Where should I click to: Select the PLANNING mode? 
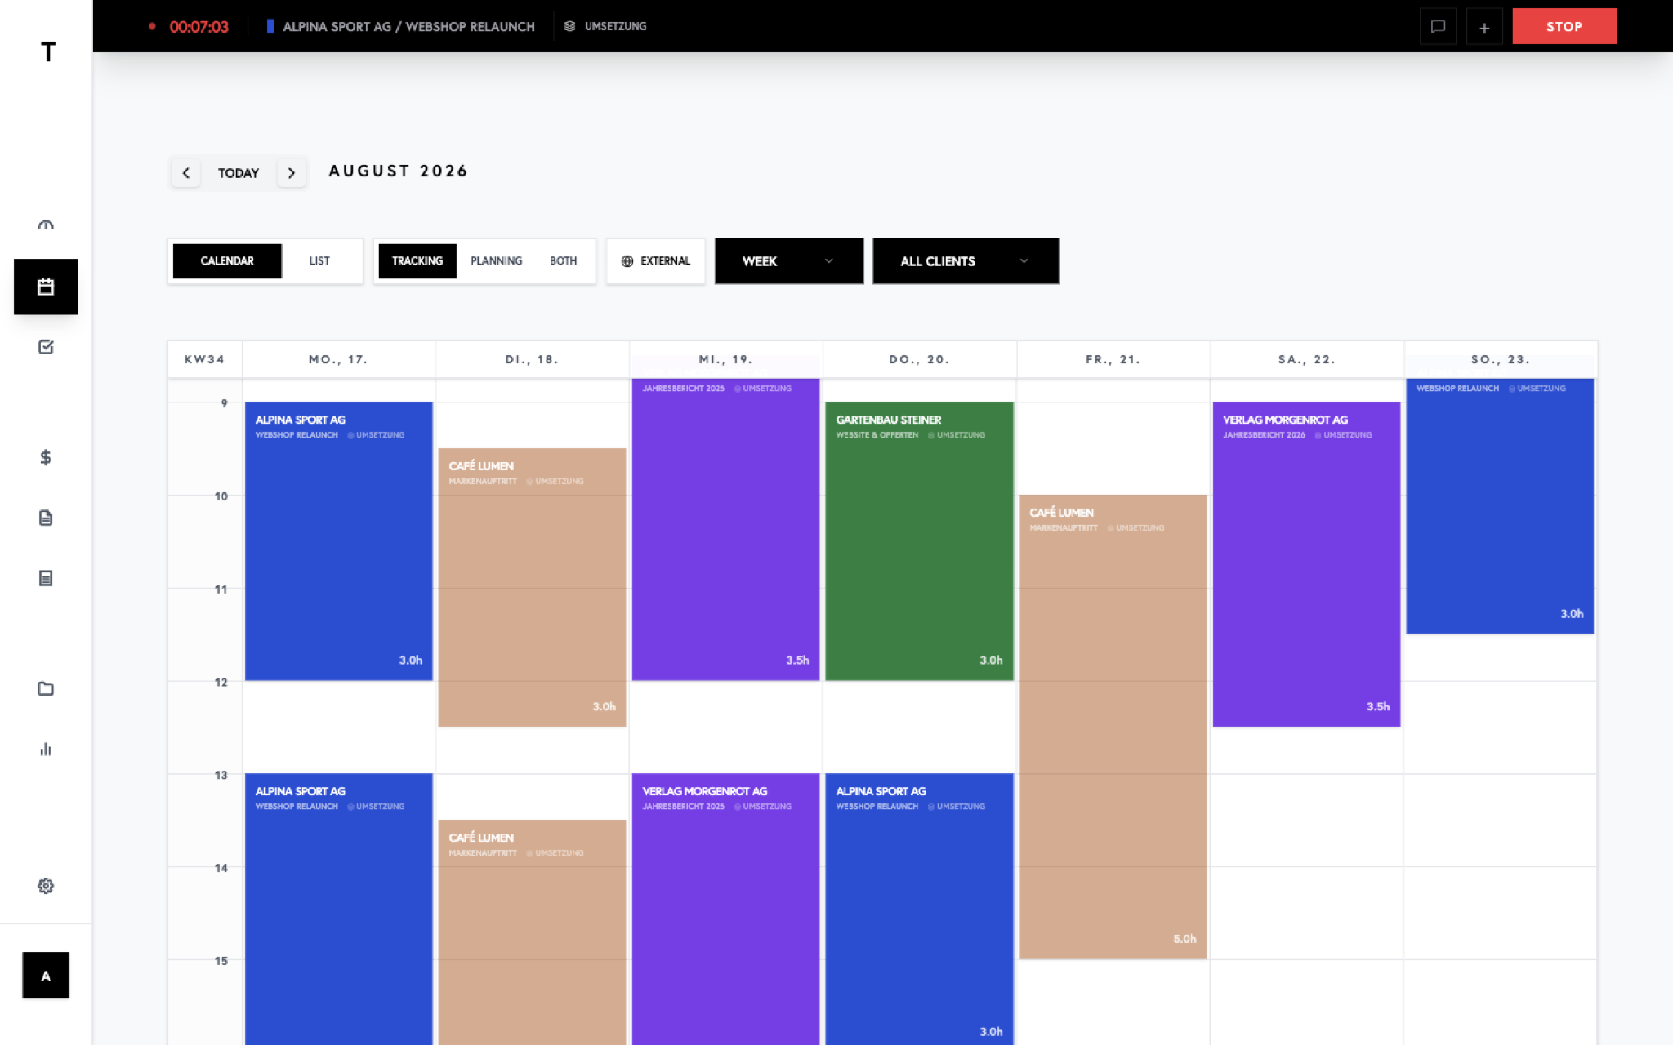(x=497, y=261)
